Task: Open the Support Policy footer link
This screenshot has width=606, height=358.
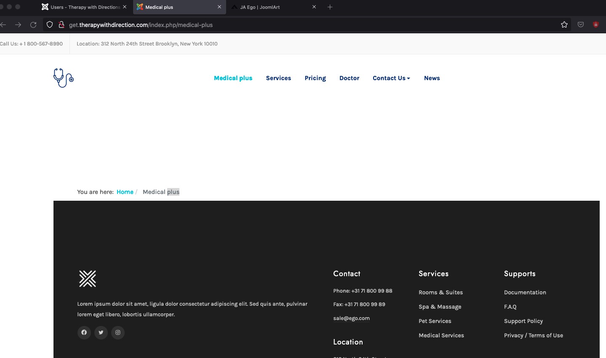Action: point(523,321)
